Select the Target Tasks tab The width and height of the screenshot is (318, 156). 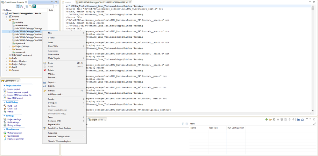click(x=97, y=120)
